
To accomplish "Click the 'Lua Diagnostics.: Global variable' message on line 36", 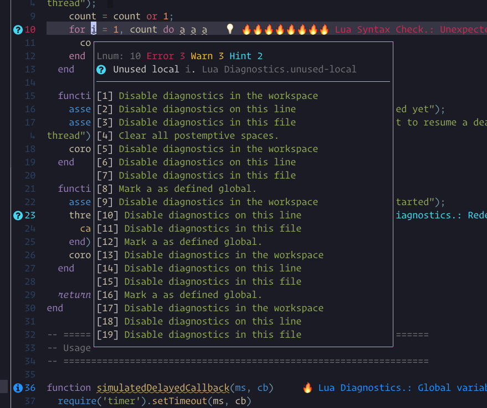I will (x=403, y=388).
